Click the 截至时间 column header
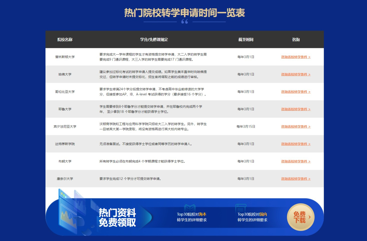Image resolution: width=367 pixels, height=241 pixels. tap(246, 39)
